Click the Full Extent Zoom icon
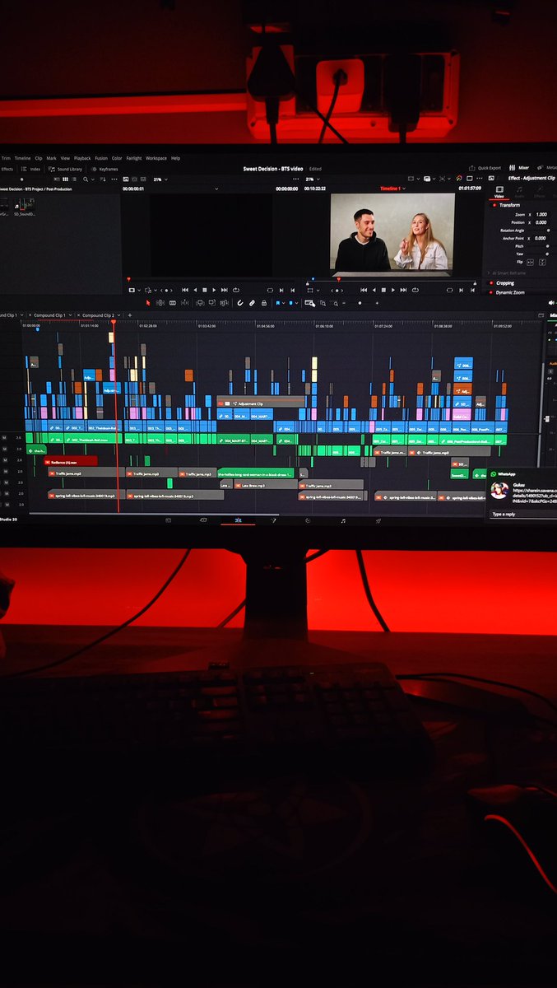The image size is (557, 988). [309, 303]
